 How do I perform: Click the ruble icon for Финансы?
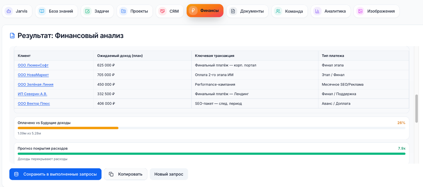[x=193, y=11]
